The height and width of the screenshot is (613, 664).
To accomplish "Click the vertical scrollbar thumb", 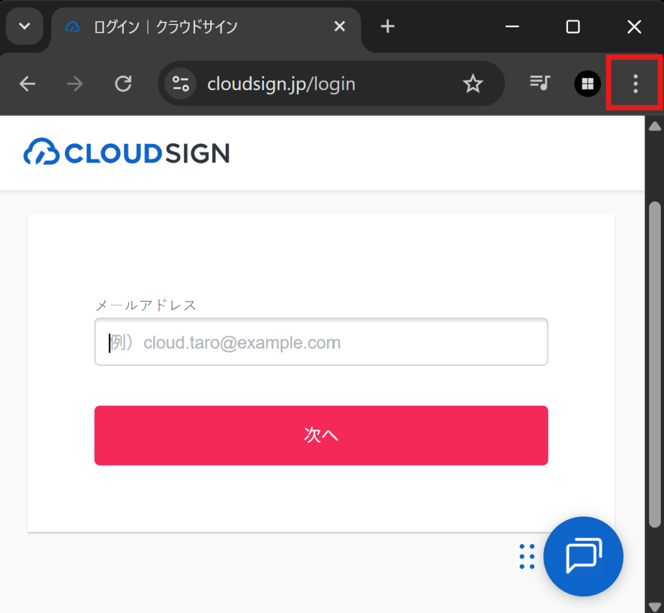I will pos(655,363).
